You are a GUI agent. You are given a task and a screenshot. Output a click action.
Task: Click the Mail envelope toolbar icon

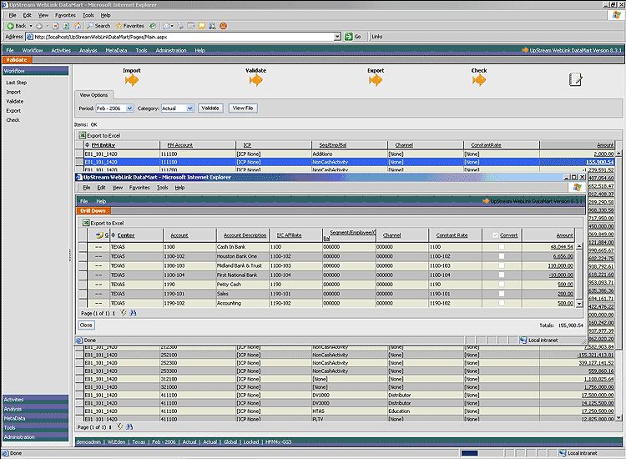(x=166, y=26)
